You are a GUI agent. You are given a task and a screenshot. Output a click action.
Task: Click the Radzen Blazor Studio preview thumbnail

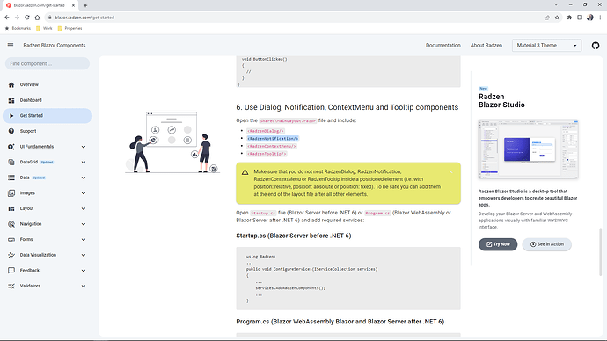click(528, 149)
